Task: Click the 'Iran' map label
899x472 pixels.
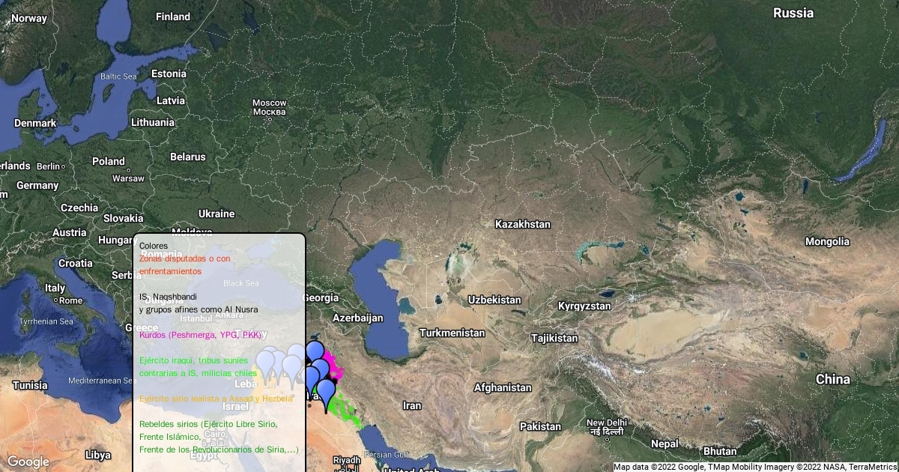Action: pos(412,405)
